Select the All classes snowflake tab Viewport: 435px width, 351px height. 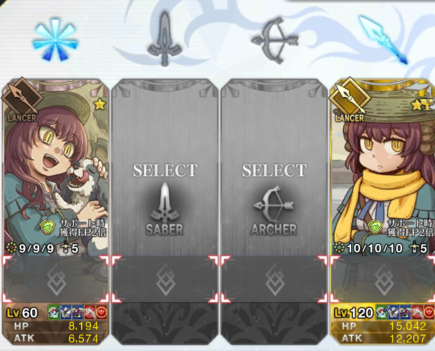point(55,40)
